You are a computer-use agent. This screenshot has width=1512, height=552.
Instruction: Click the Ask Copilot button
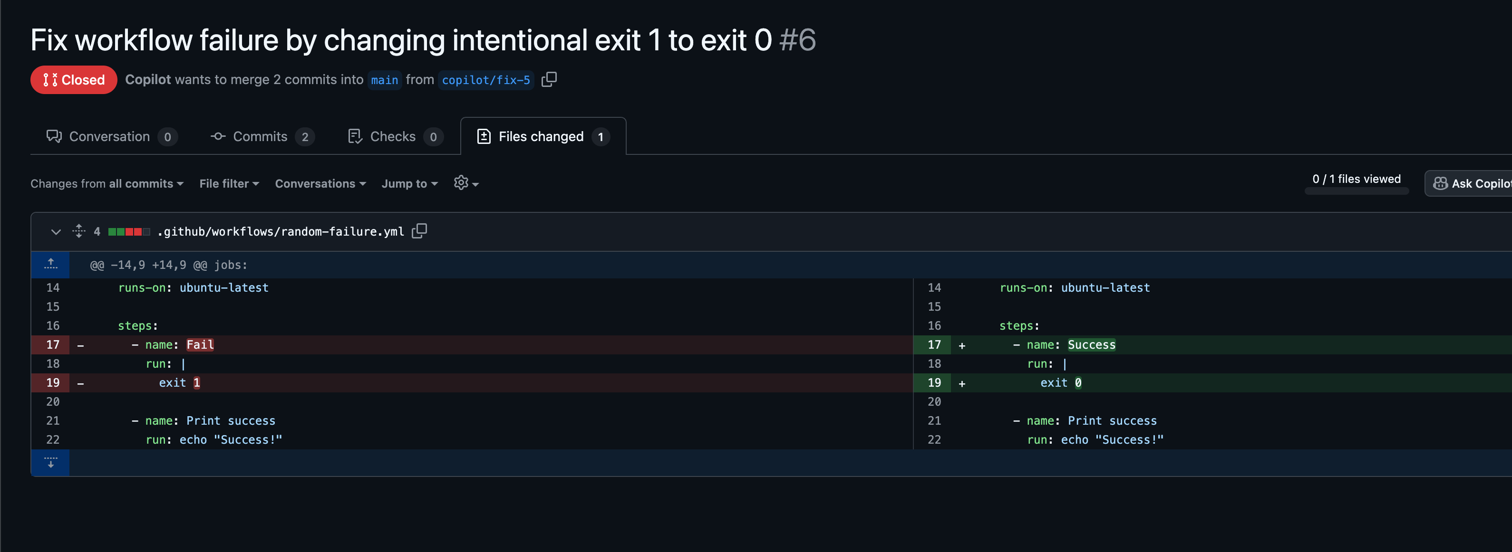pos(1471,184)
